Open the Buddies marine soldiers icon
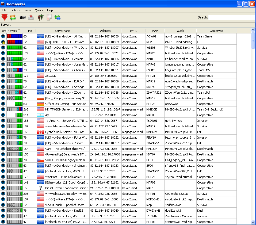Screen dimensions: 256x225 point(41,17)
